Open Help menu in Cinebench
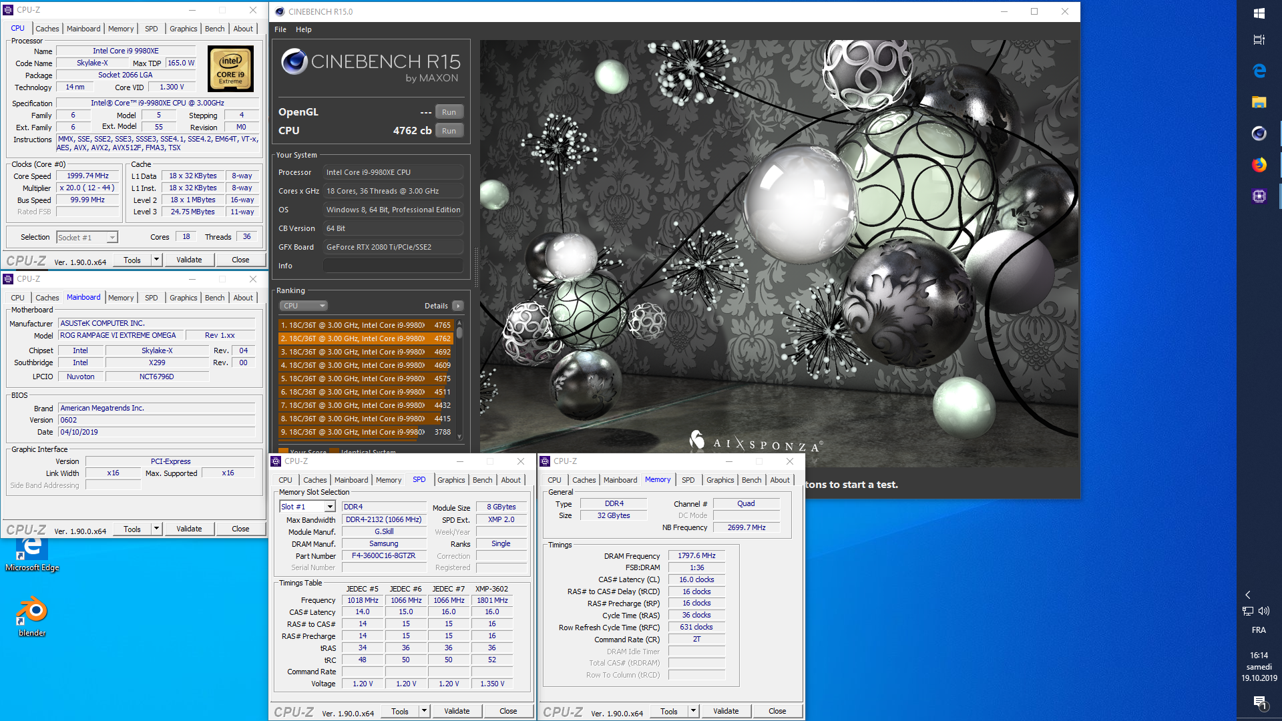The height and width of the screenshot is (721, 1282). [304, 29]
